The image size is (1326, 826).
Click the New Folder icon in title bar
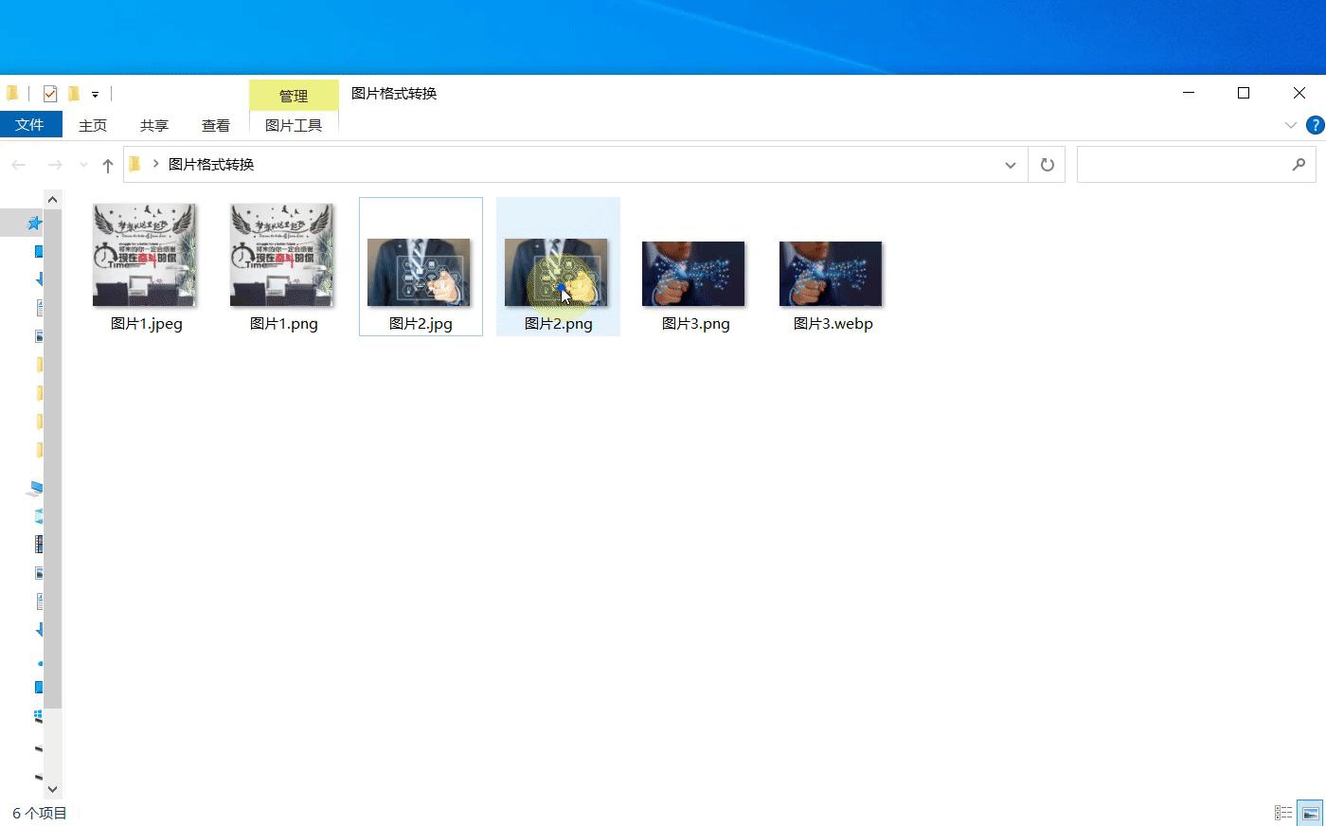point(74,94)
